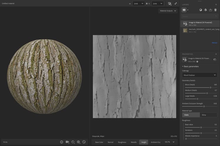This screenshot has height=146, width=220.
Task: Set material type to Shiny
Action: point(208,115)
